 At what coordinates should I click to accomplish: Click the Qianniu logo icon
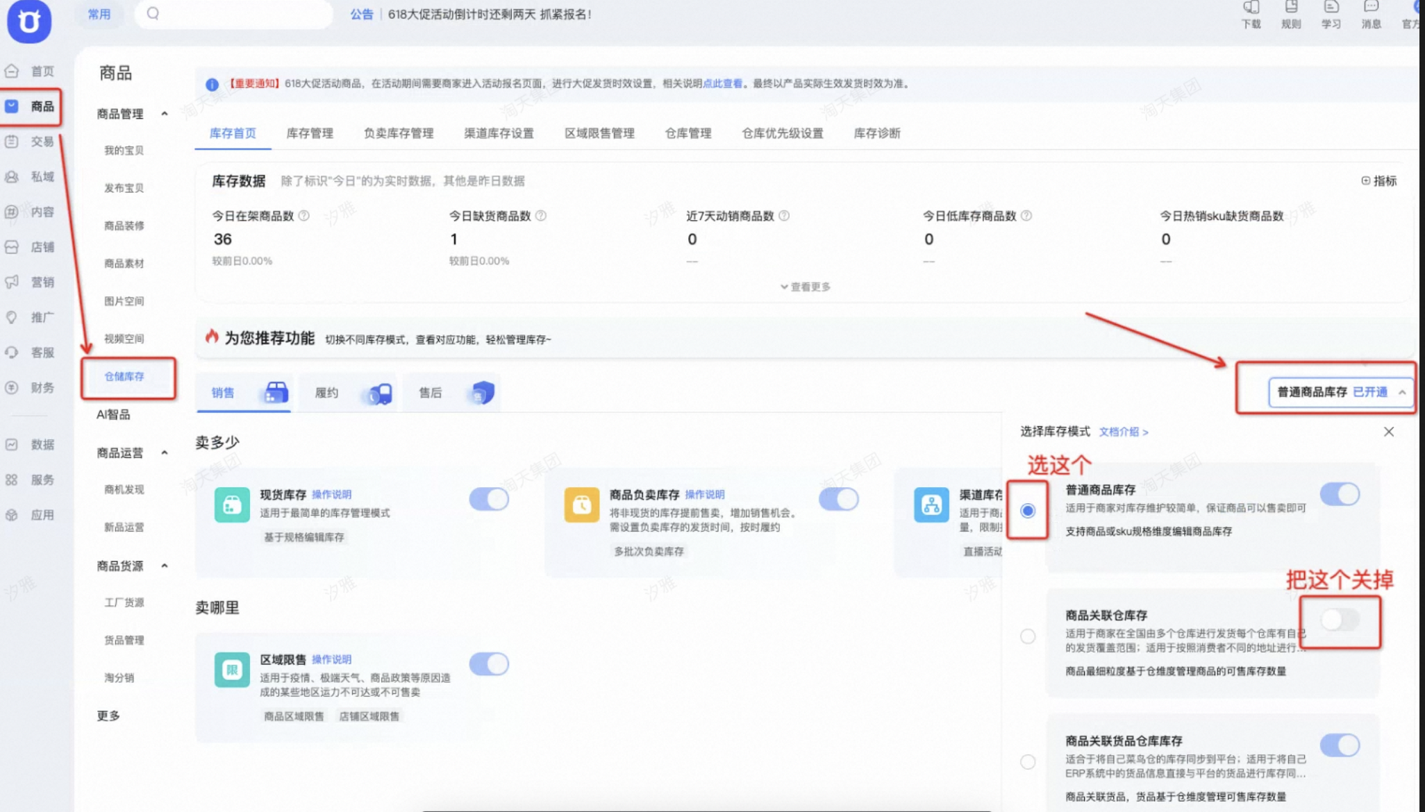[x=29, y=22]
